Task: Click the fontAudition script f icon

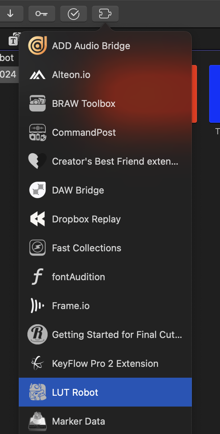Action: (38, 277)
